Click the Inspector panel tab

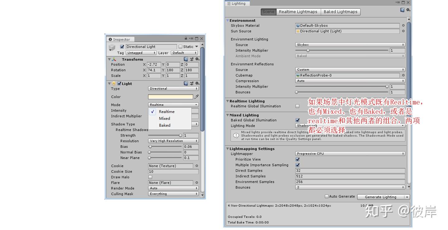click(120, 40)
